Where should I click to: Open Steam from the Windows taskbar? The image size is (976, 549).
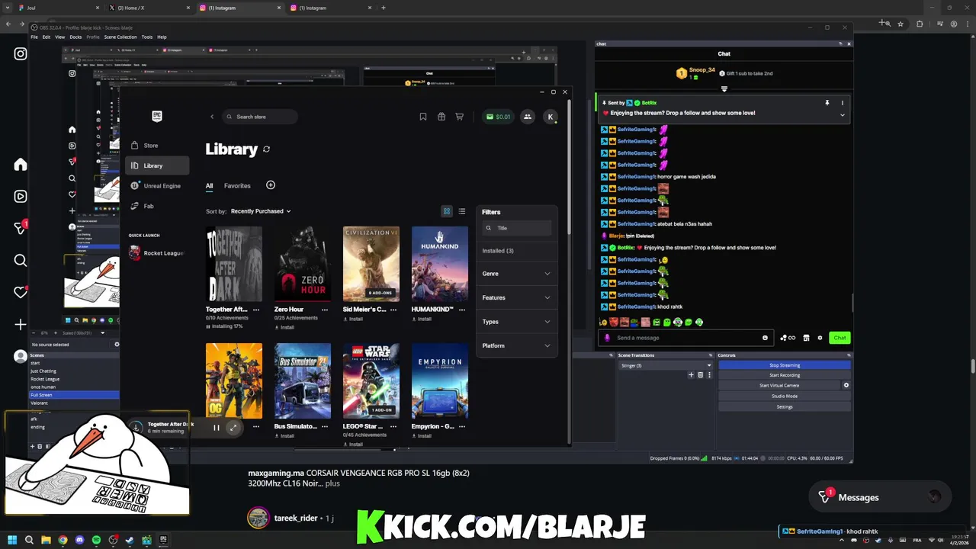pyautogui.click(x=130, y=541)
